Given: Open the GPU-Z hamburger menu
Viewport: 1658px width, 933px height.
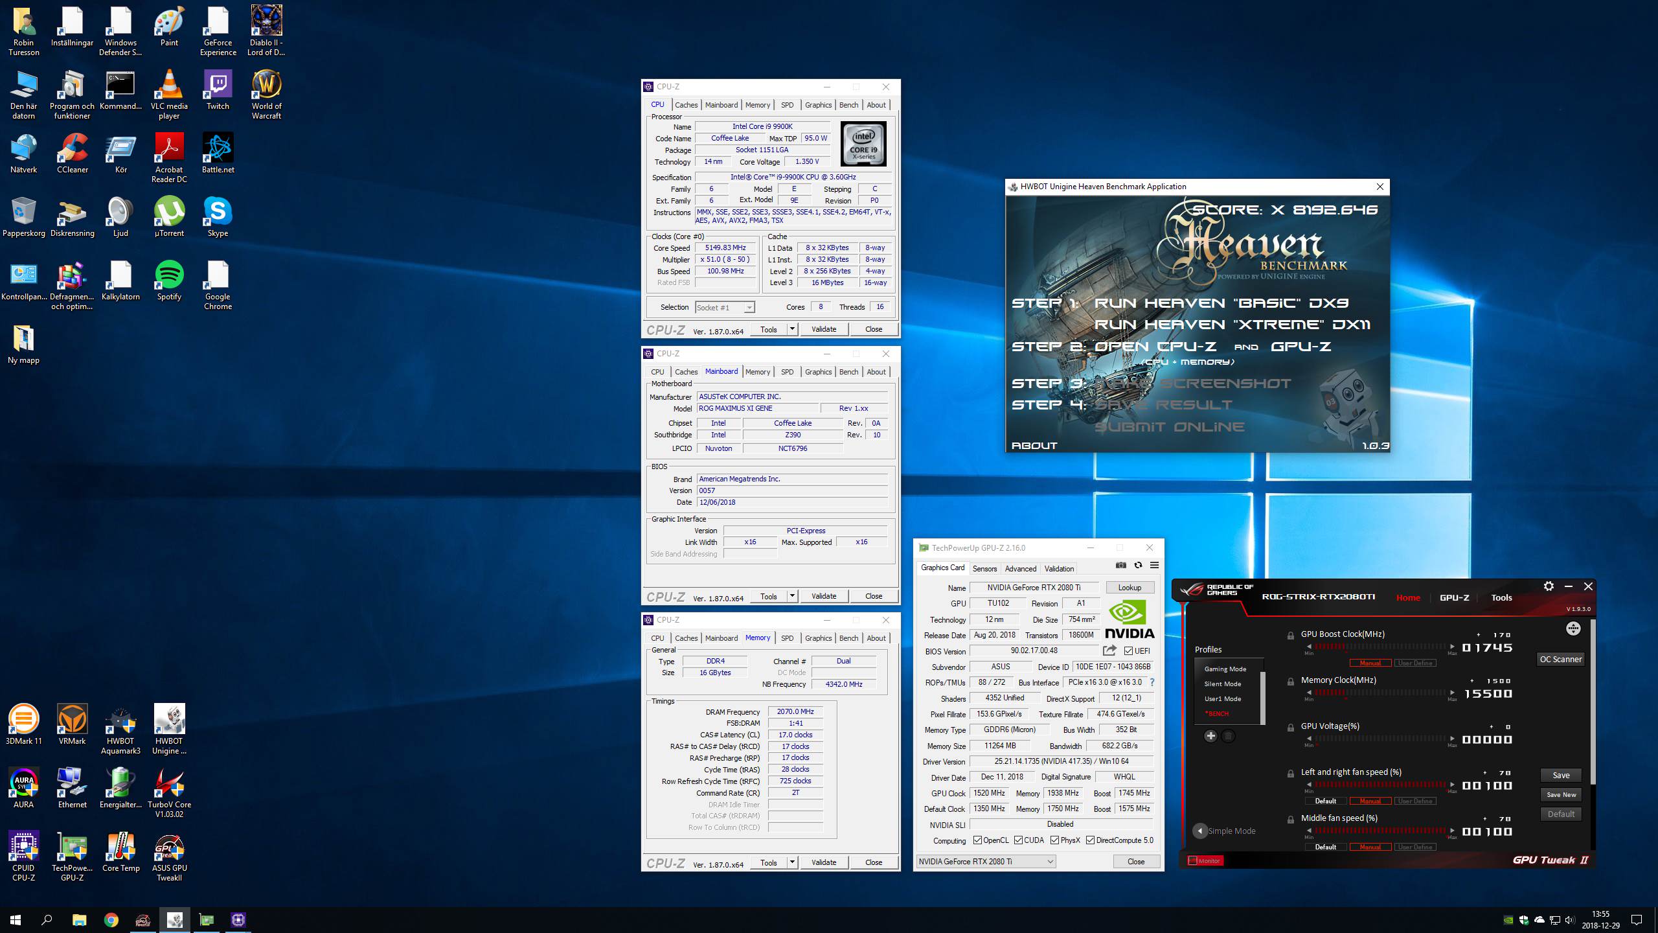Looking at the screenshot, I should 1154,565.
